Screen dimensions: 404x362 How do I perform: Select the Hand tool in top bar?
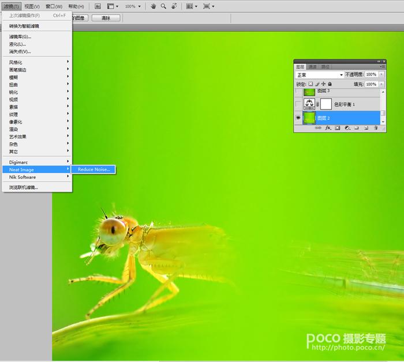(x=154, y=6)
